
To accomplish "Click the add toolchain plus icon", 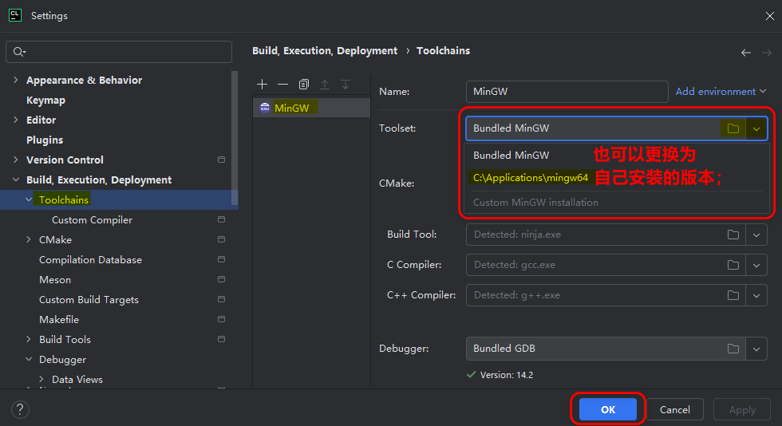I will [262, 85].
